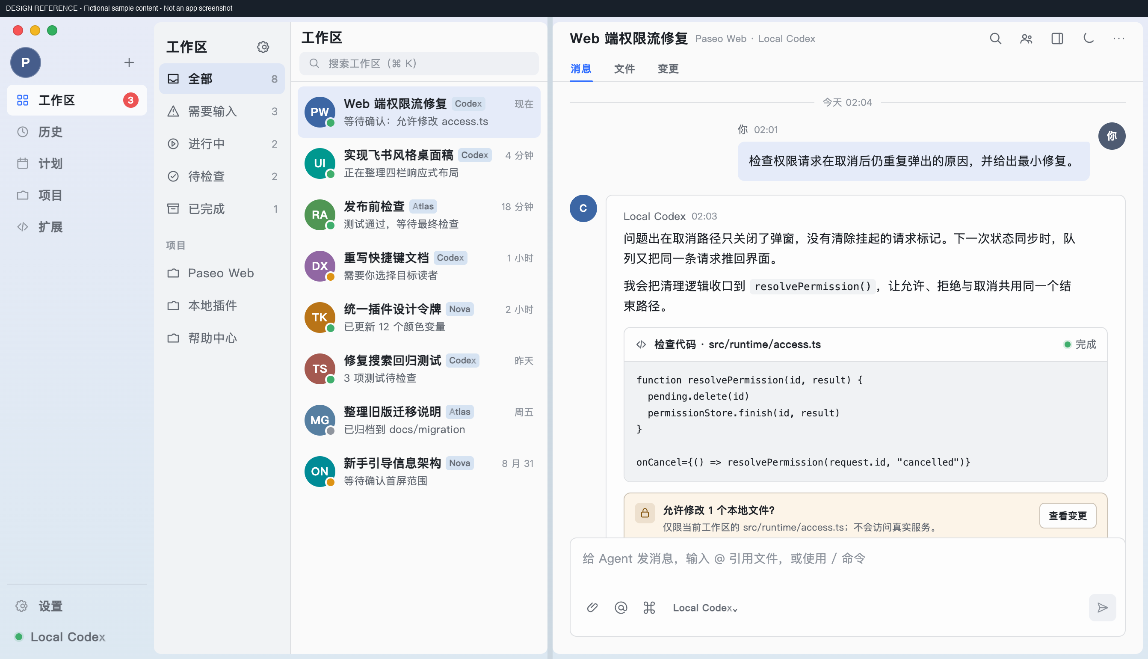This screenshot has height=659, width=1148.
Task: Click the P profile avatar
Action: click(x=26, y=62)
